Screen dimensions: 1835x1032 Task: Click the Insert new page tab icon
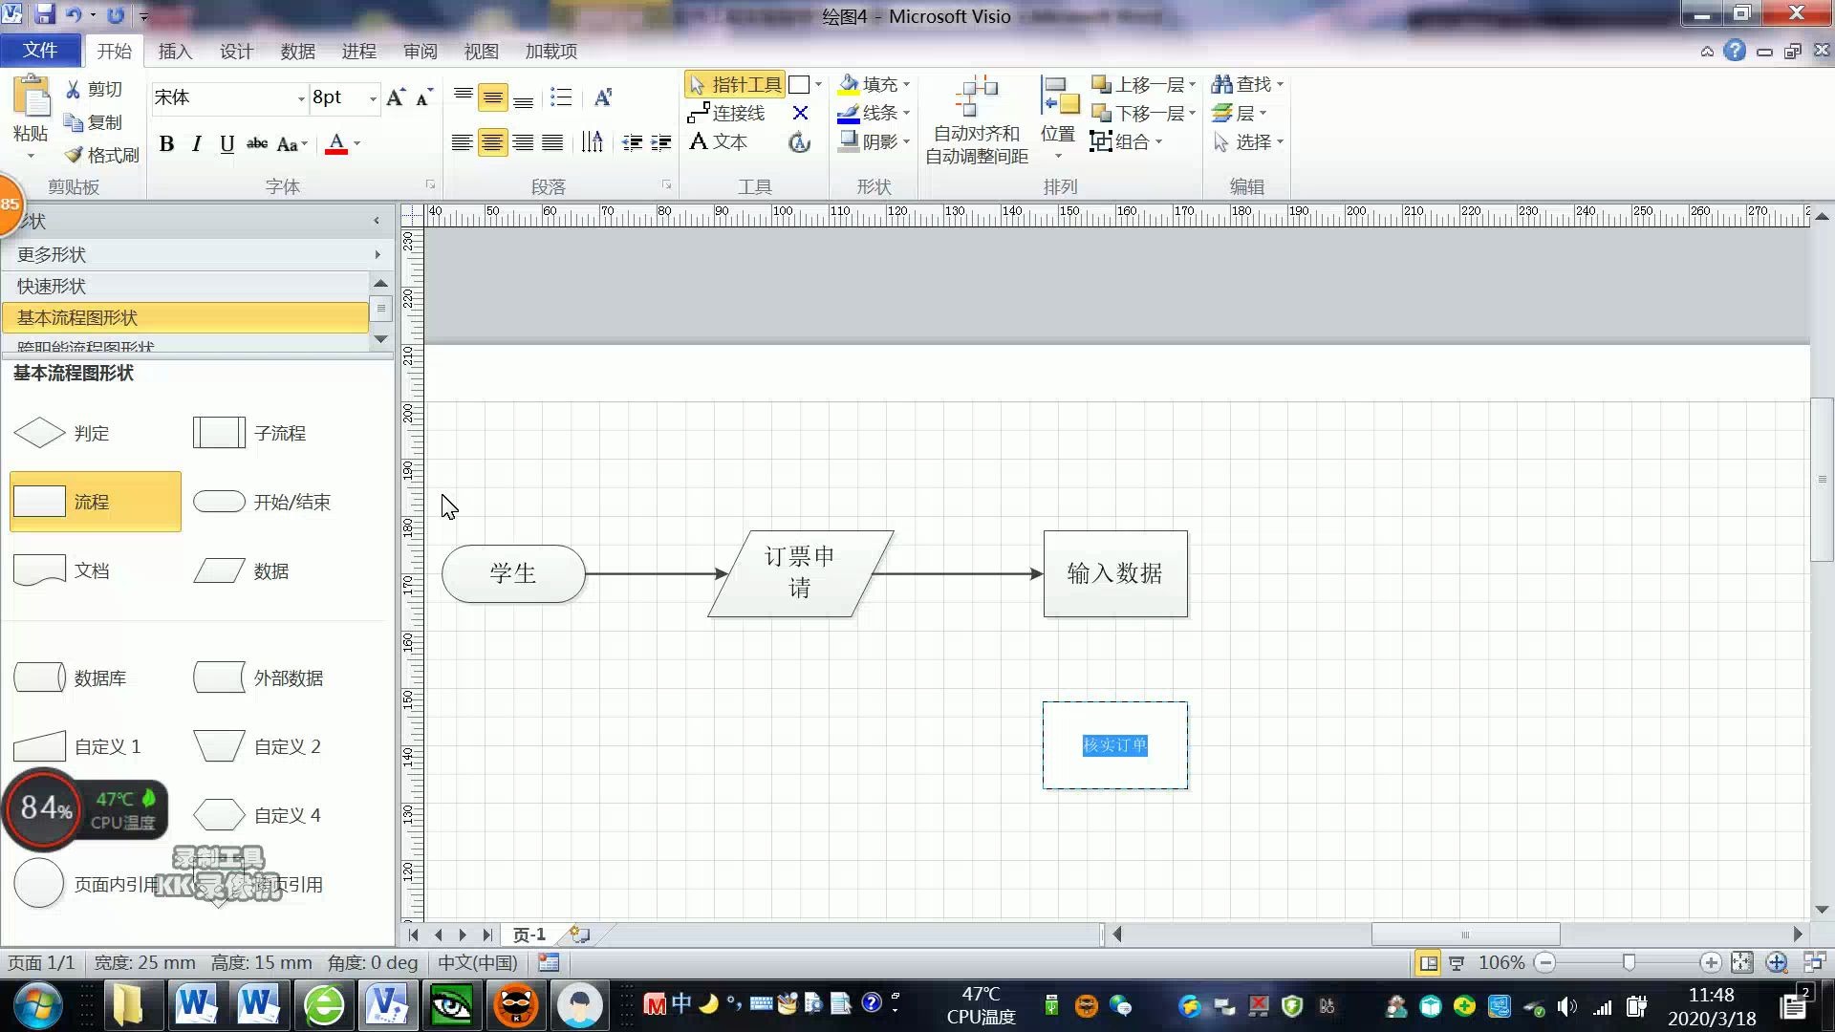tap(579, 935)
